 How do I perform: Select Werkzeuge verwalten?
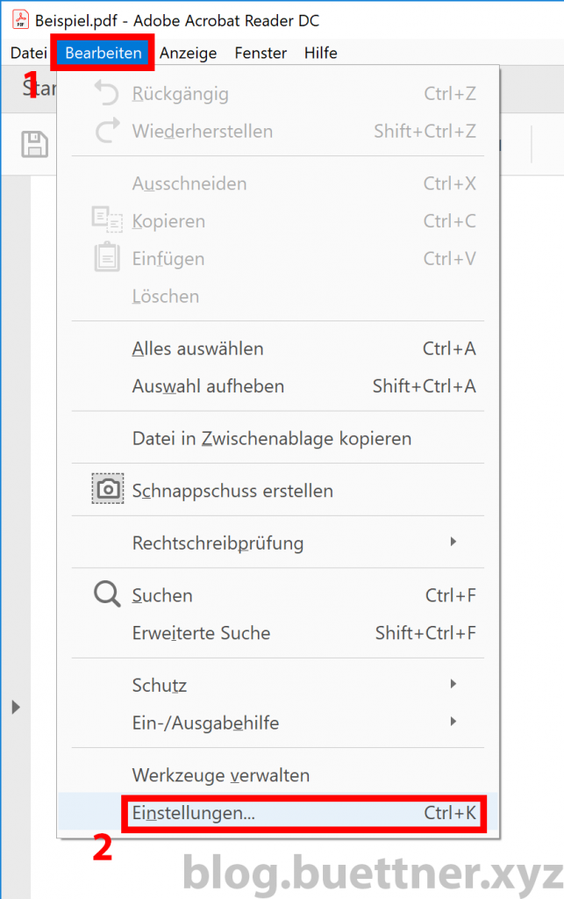[x=210, y=775]
